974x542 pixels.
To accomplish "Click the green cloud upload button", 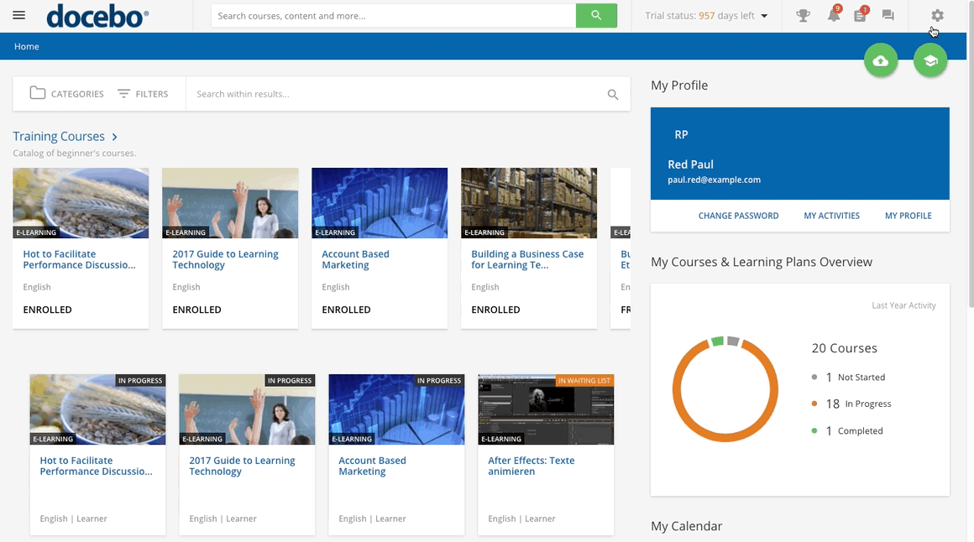I will point(880,60).
